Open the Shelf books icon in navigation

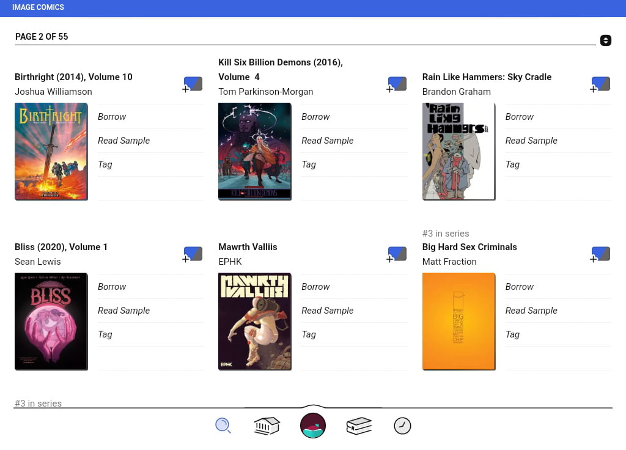[359, 426]
